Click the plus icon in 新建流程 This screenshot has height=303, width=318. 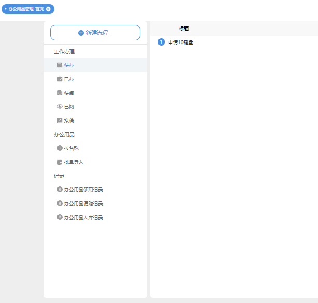point(81,33)
